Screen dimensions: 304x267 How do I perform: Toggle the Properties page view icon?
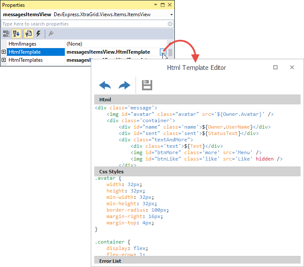(29, 34)
